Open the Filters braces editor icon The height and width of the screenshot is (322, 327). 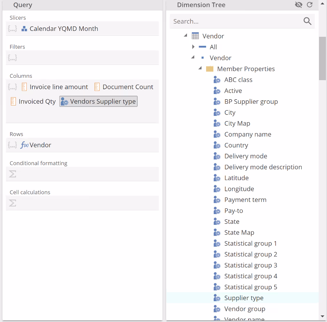pos(13,58)
